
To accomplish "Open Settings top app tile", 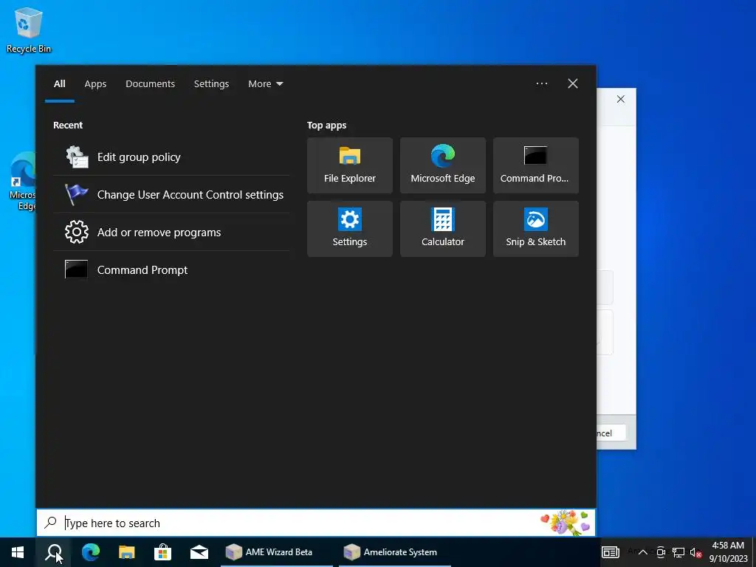I will click(x=349, y=229).
